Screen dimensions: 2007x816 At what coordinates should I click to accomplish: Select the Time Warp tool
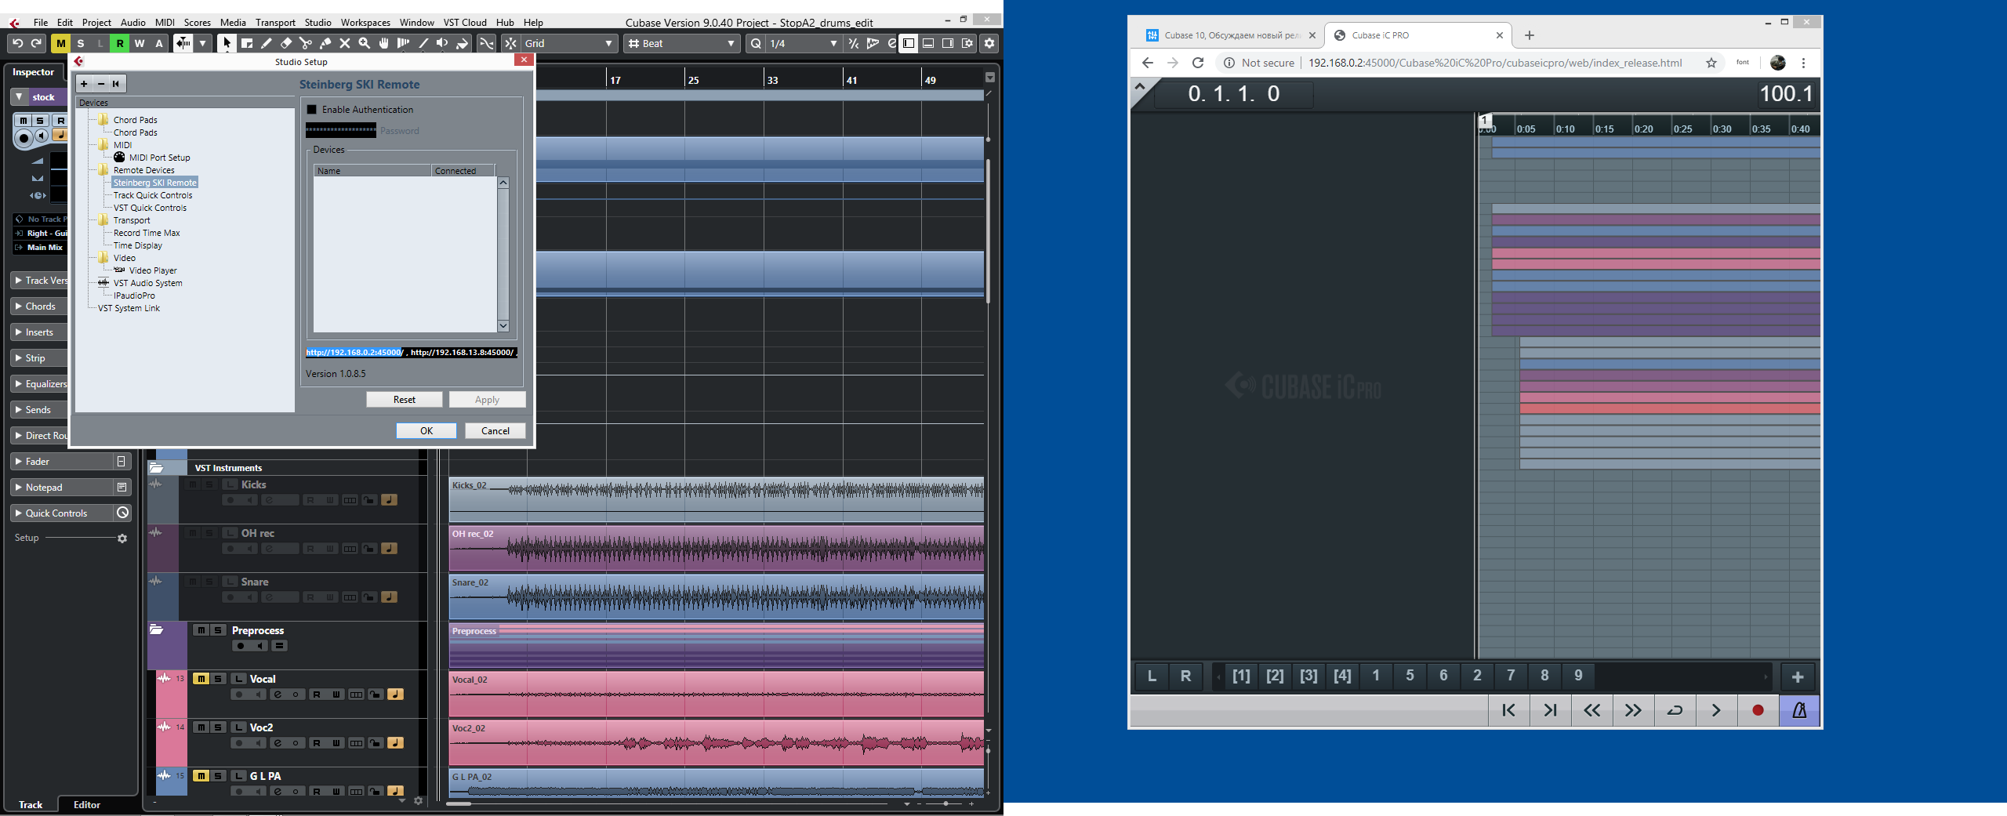click(x=404, y=43)
